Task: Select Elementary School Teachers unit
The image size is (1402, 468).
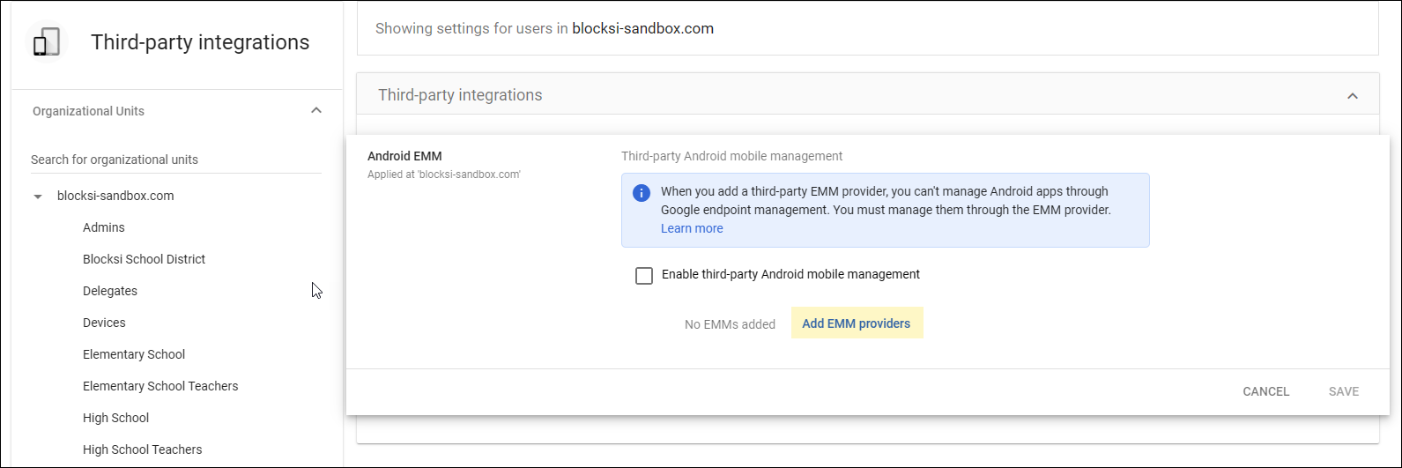Action: pos(160,386)
